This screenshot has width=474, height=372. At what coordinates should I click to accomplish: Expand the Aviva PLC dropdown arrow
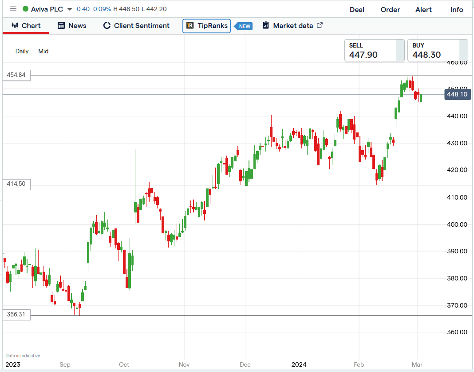click(70, 9)
